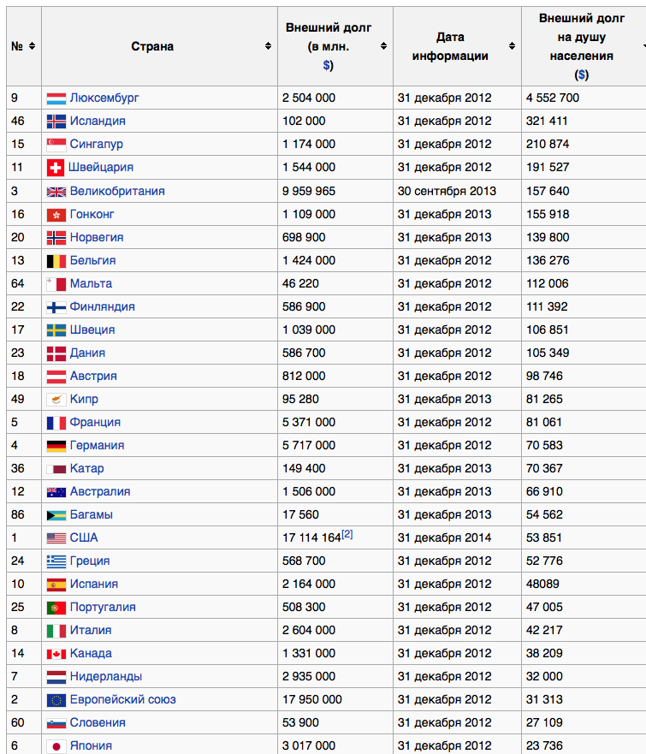Open the Нидерланды country link

[x=106, y=676]
